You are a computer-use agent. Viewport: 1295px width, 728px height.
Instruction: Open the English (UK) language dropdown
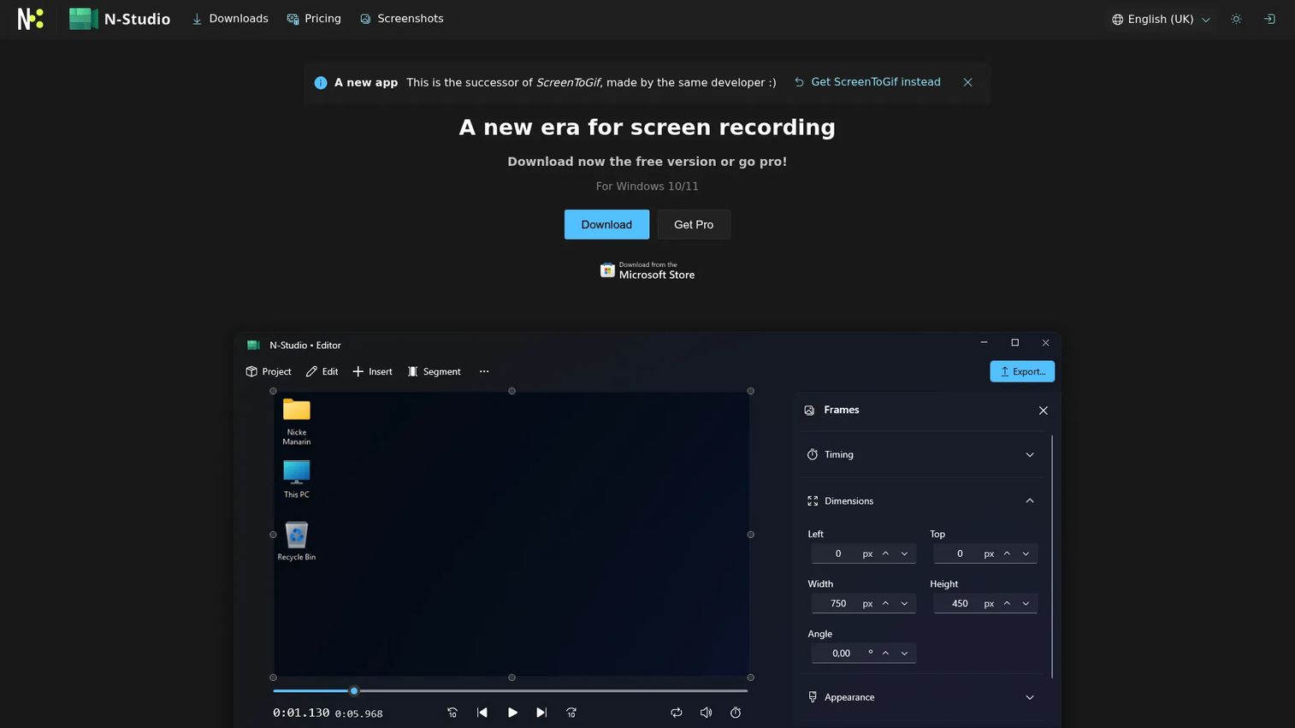coord(1161,19)
